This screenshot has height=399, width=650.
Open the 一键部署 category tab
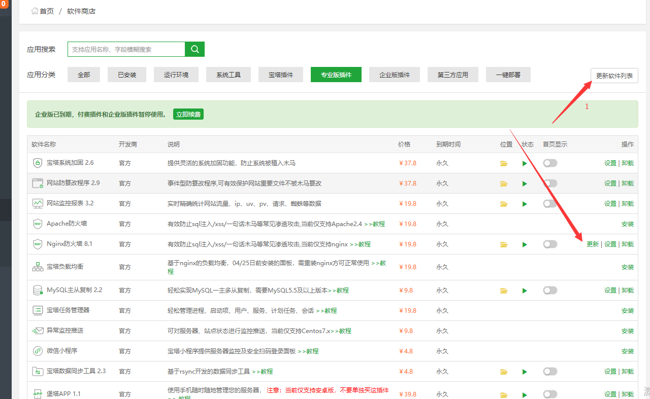tap(508, 74)
